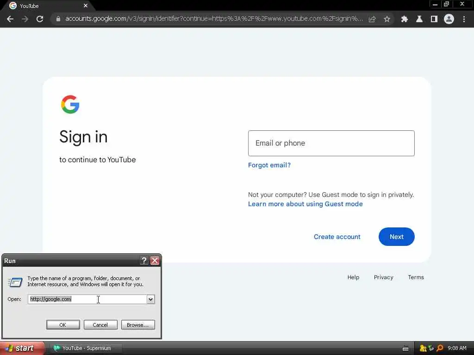Switch to YouTube - Supermium taskbar button
This screenshot has height=355, width=474.
(x=87, y=348)
